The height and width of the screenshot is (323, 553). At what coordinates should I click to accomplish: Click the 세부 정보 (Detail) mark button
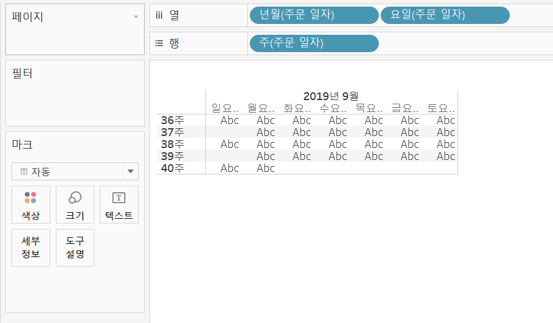click(31, 247)
